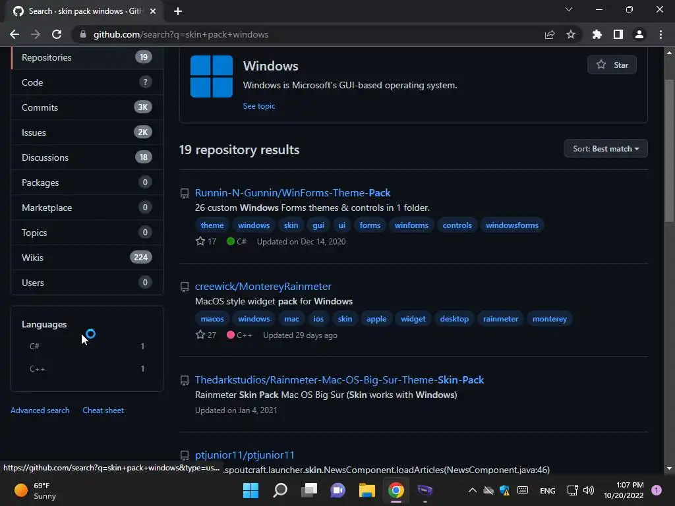Viewport: 675px width, 506px height.
Task: Star the Windows topic
Action: [612, 65]
